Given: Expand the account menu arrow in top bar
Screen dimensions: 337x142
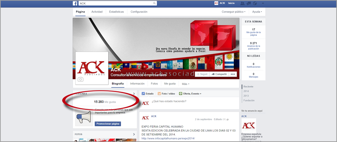Looking at the screenshot, I should (x=263, y=3).
